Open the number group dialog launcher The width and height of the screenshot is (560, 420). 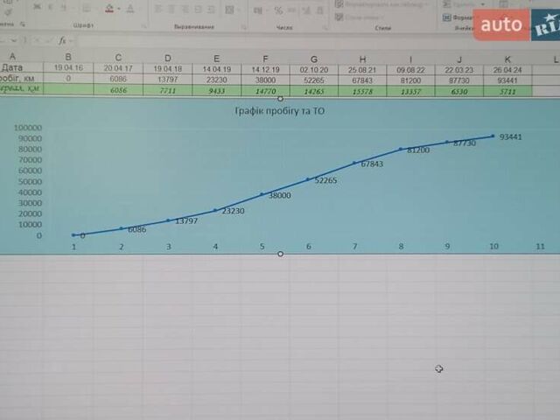(325, 27)
